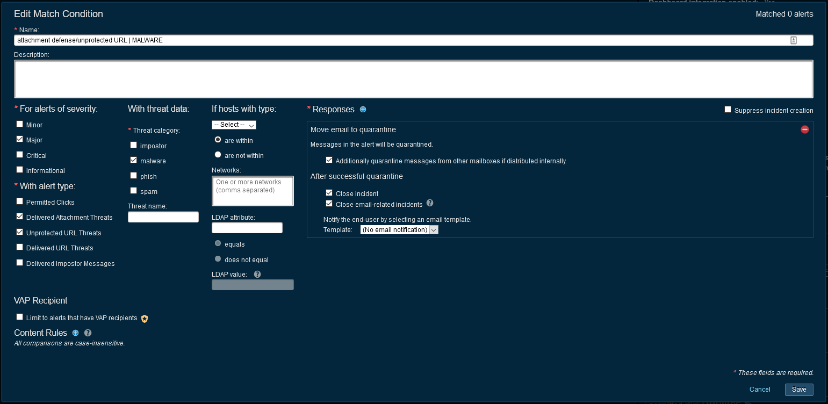828x404 pixels.
Task: Click the blue plus icon beside Responses
Action: click(363, 110)
